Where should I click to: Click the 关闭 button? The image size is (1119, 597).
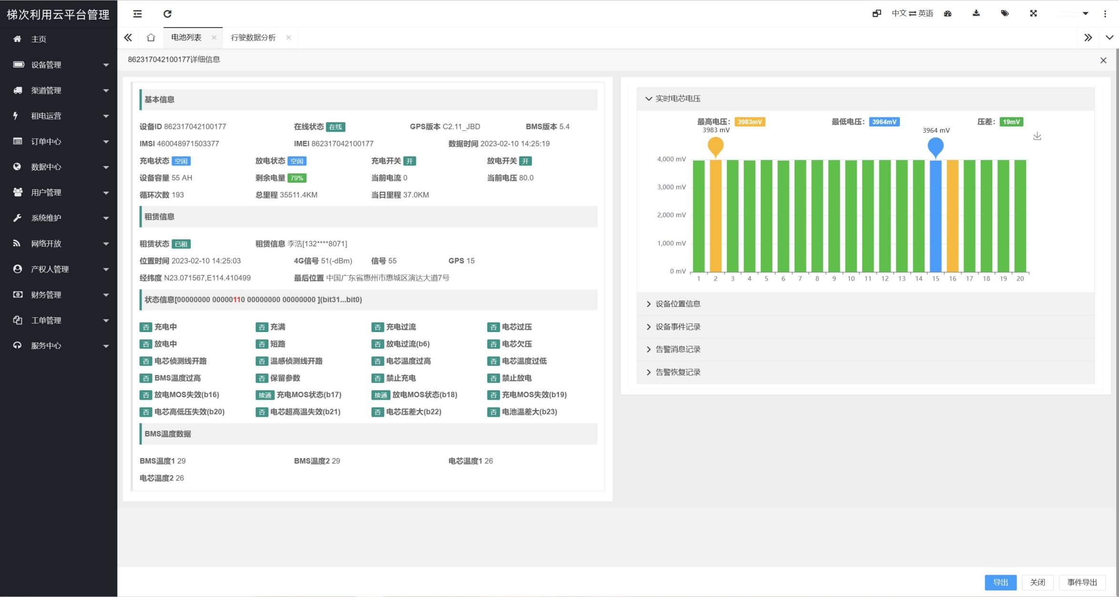coord(1038,582)
